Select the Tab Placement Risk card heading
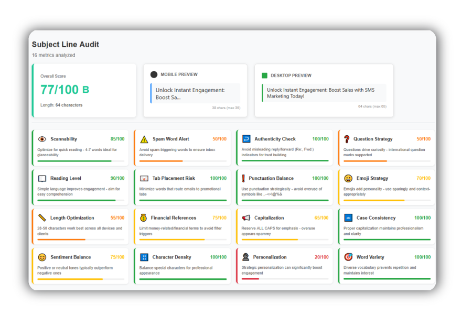The width and height of the screenshot is (472, 315). 174,179
